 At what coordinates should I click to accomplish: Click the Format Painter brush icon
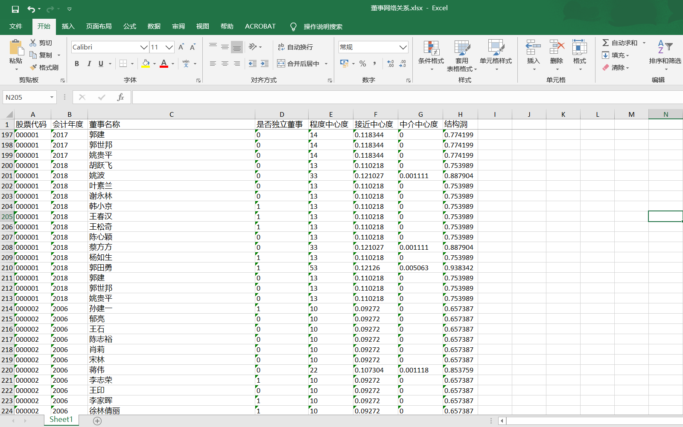coord(34,67)
